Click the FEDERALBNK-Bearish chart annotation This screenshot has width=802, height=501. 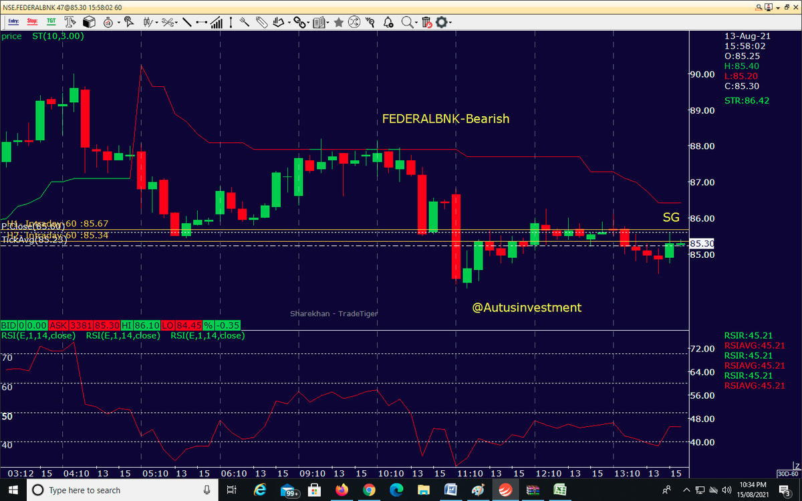[x=446, y=119]
